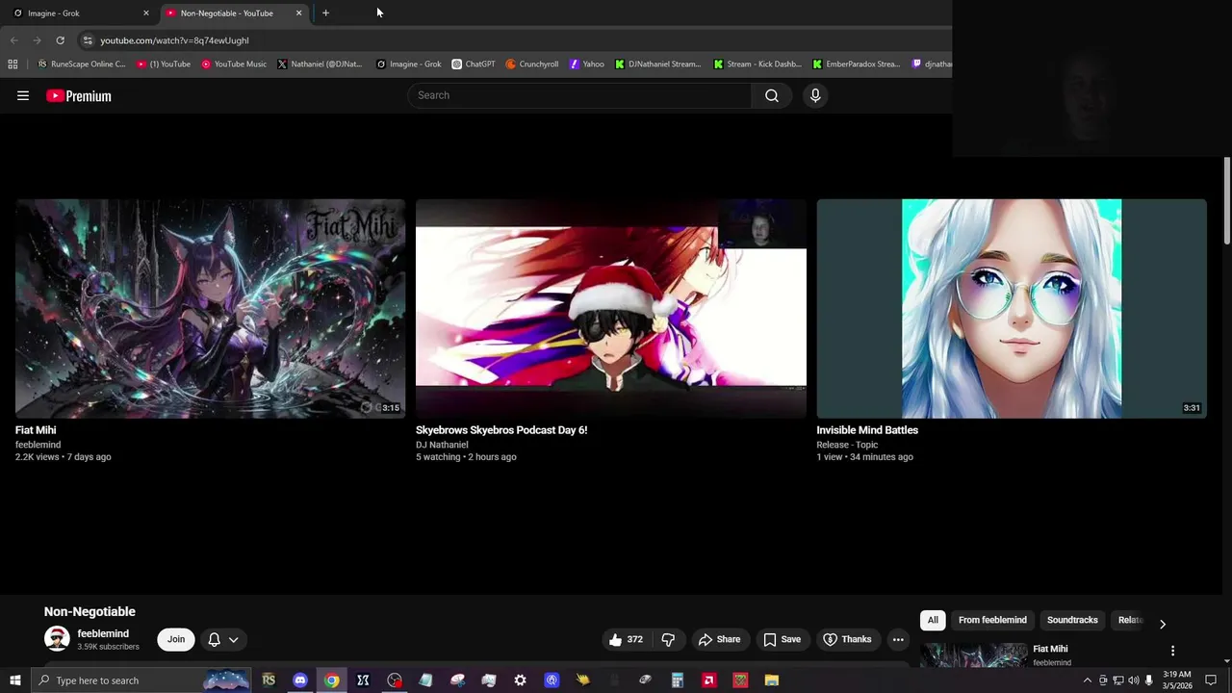Click the Windows Start button
This screenshot has height=693, width=1232.
click(14, 680)
